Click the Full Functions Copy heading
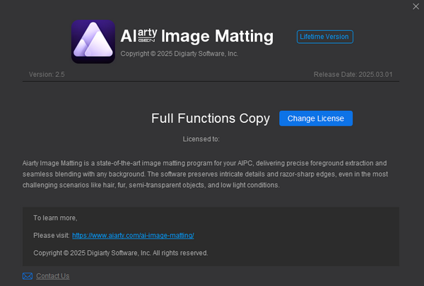Image resolution: width=424 pixels, height=286 pixels. click(x=211, y=119)
